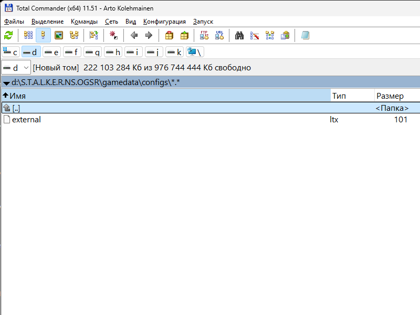The image size is (420, 315).
Task: Open the Конфигурация menu
Action: click(x=164, y=22)
